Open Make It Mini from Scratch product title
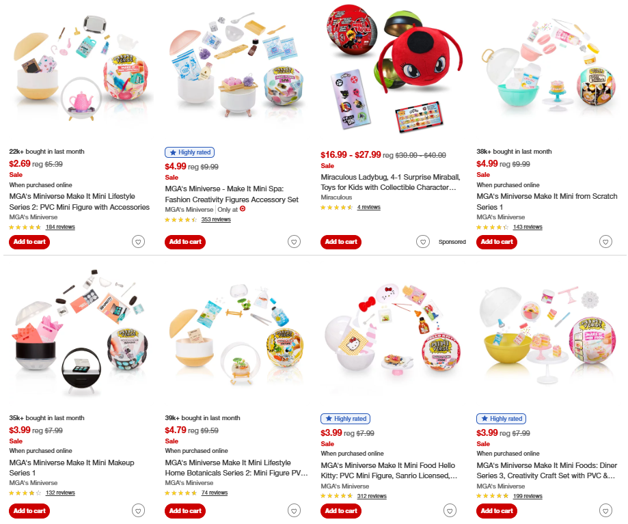The width and height of the screenshot is (628, 524). 547,202
